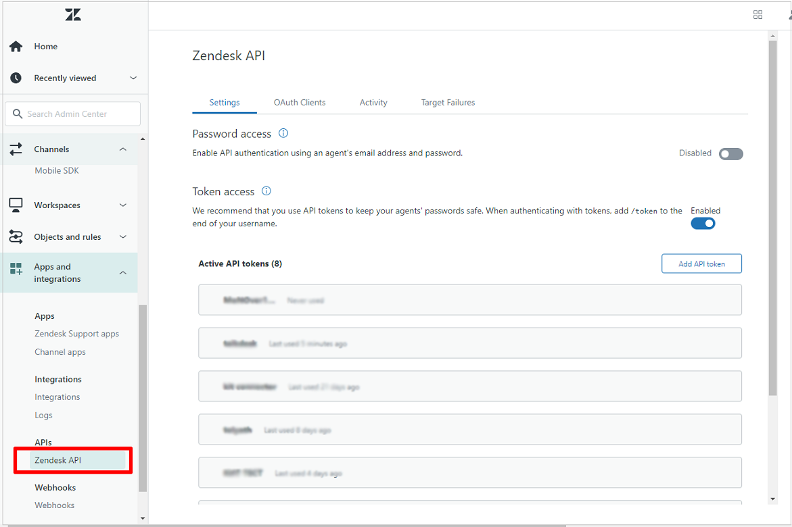The height and width of the screenshot is (527, 792).
Task: Click the Home house icon
Action: click(16, 47)
